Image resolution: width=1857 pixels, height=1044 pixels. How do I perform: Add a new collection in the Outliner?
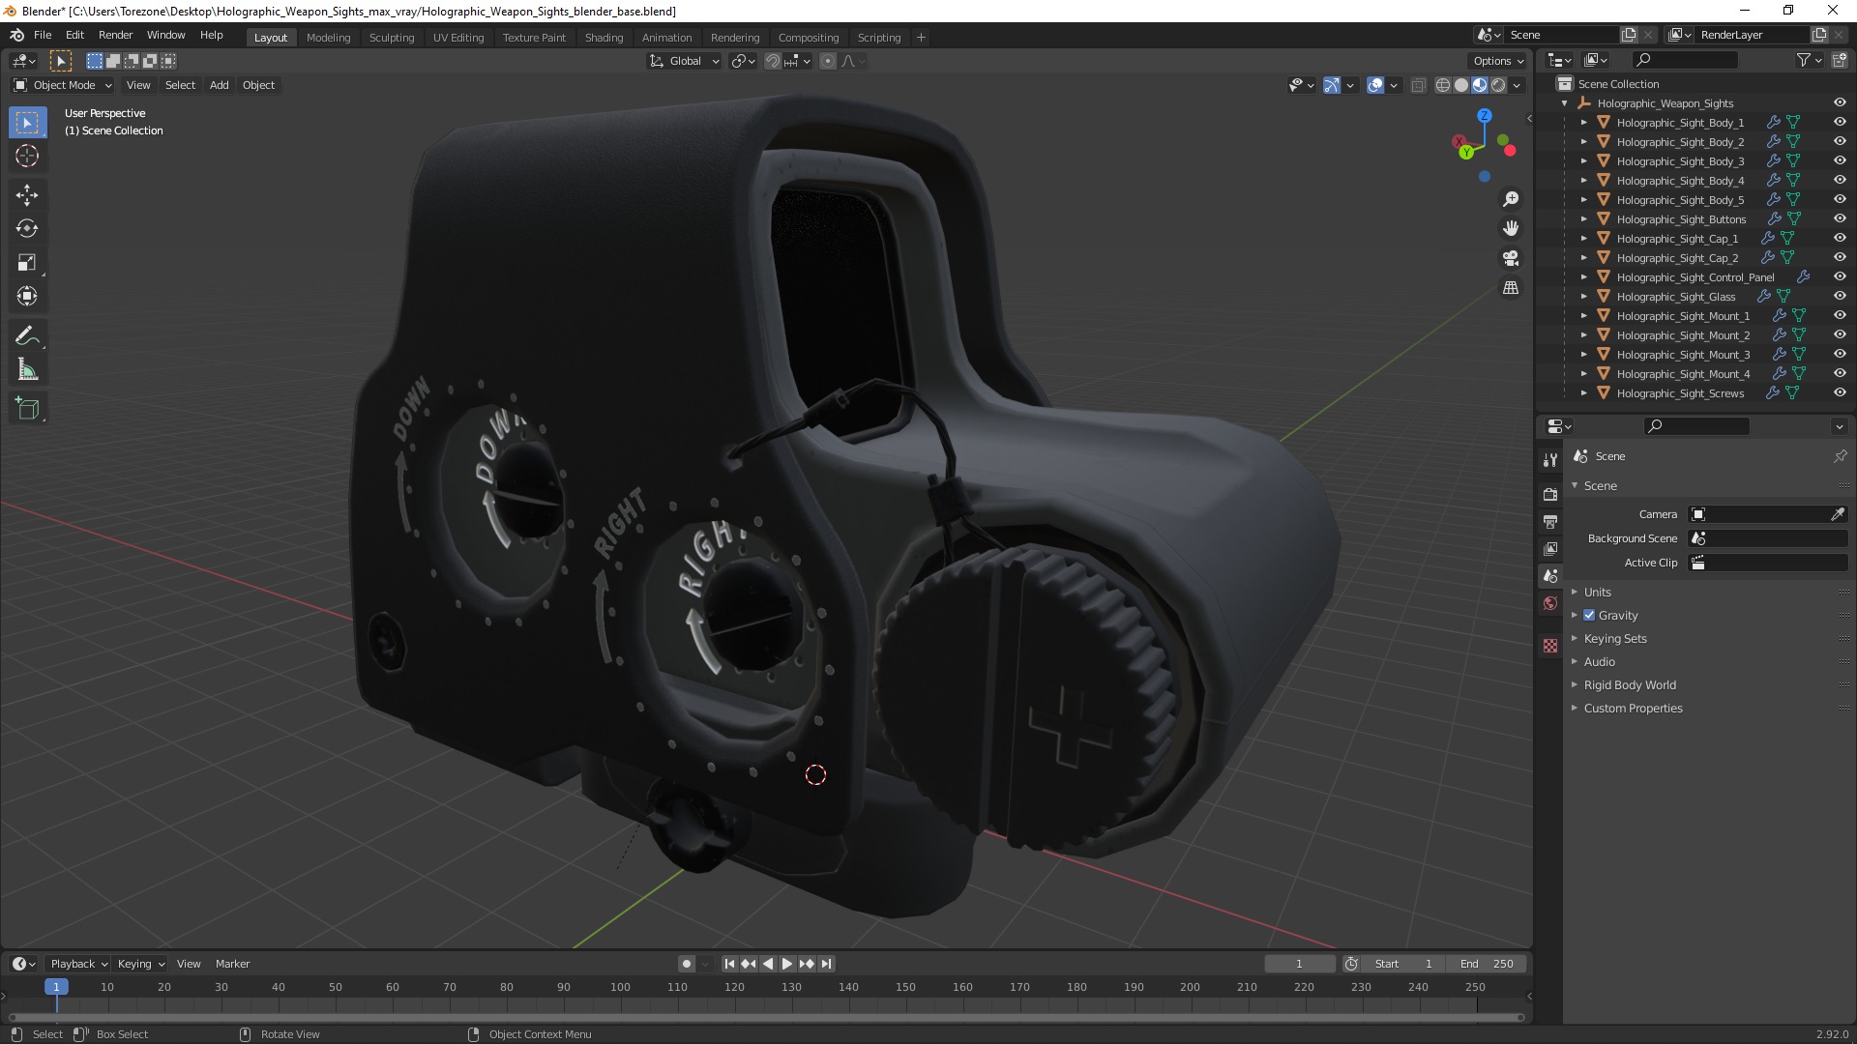click(1840, 60)
